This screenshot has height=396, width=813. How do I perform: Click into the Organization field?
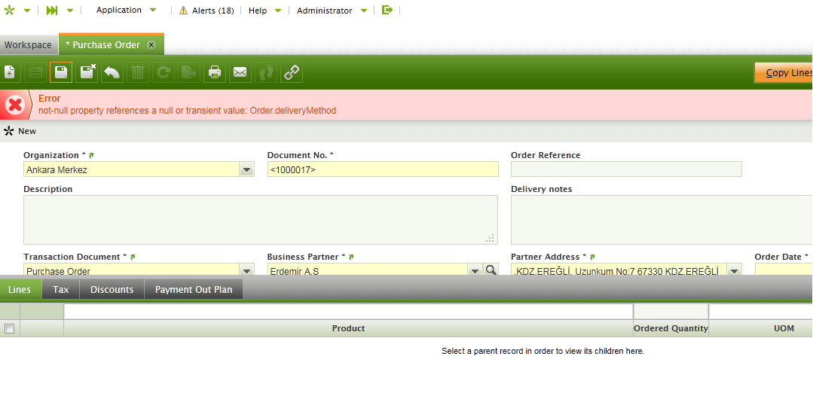(x=131, y=169)
